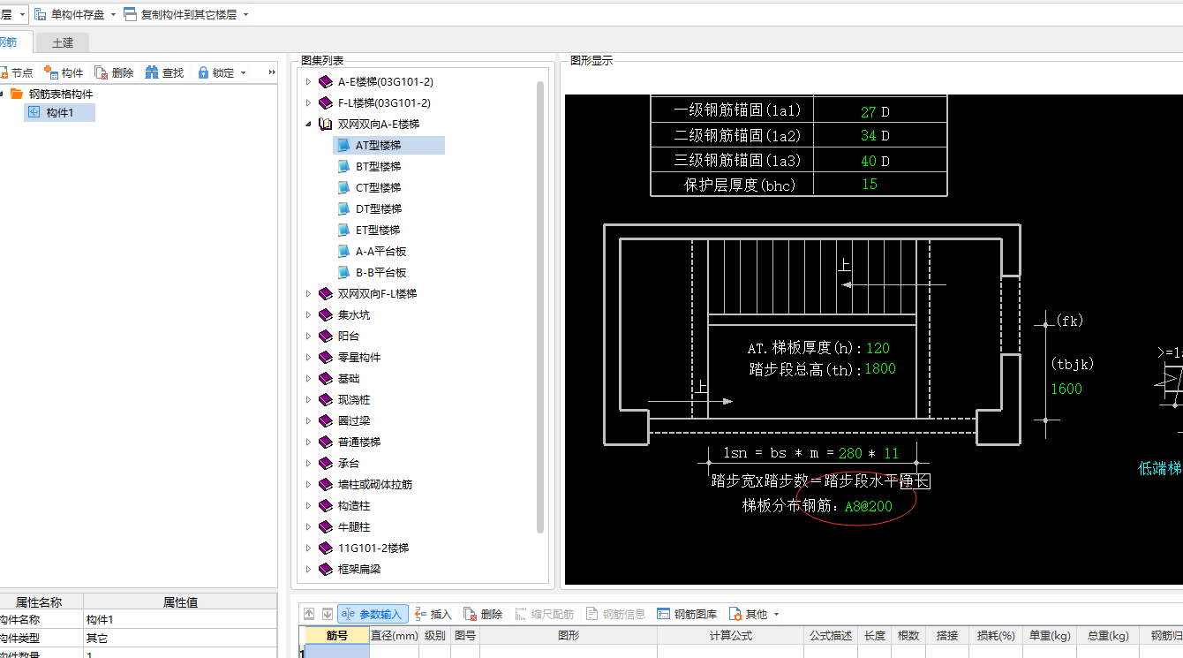The height and width of the screenshot is (658, 1183).
Task: Click the 零星构件 book icon
Action: click(326, 357)
